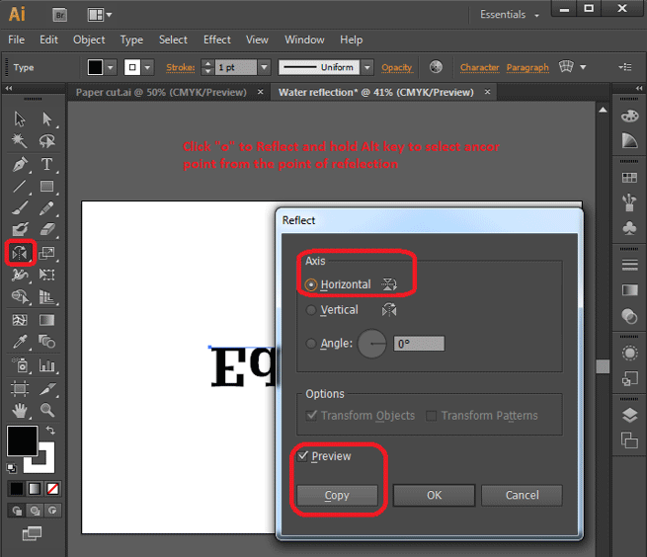Toggle the Preview checkbox
Screen dimensions: 647x557
303,456
